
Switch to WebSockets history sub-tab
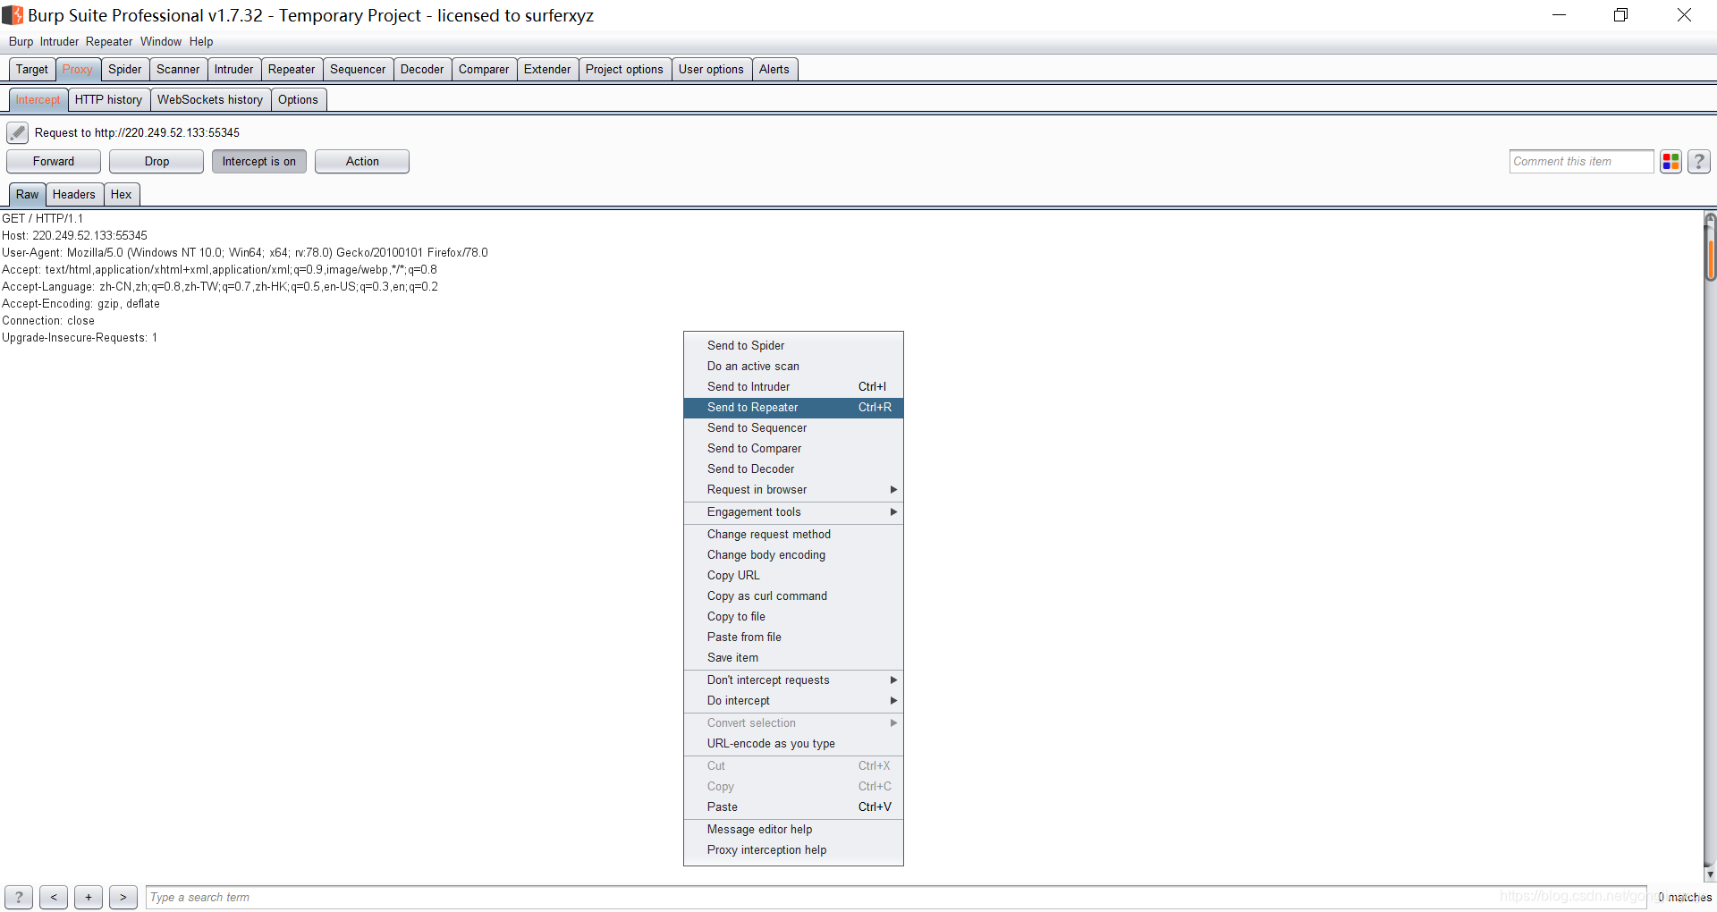(210, 100)
